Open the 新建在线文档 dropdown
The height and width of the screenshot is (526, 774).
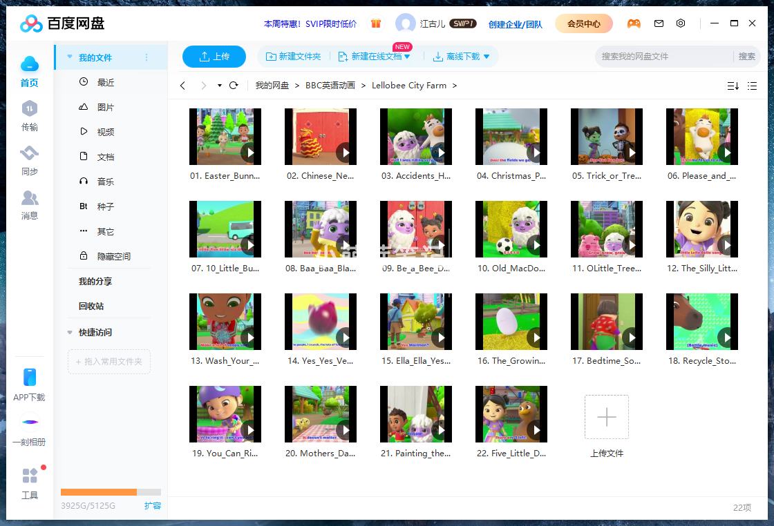click(x=407, y=57)
